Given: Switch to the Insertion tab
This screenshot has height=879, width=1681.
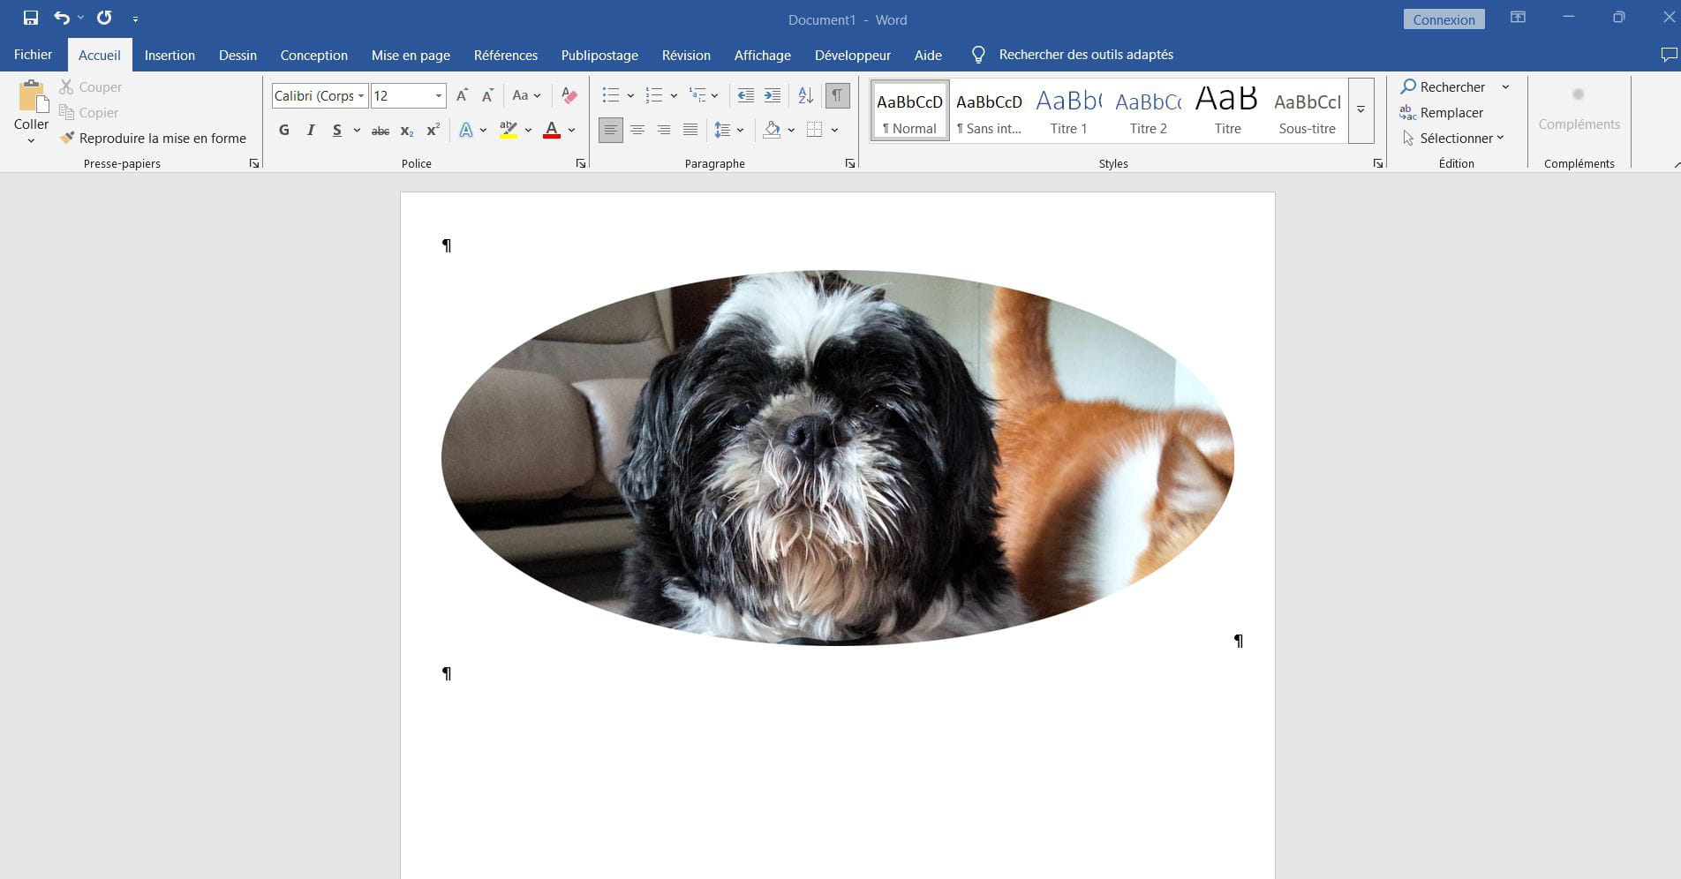Looking at the screenshot, I should coord(170,55).
